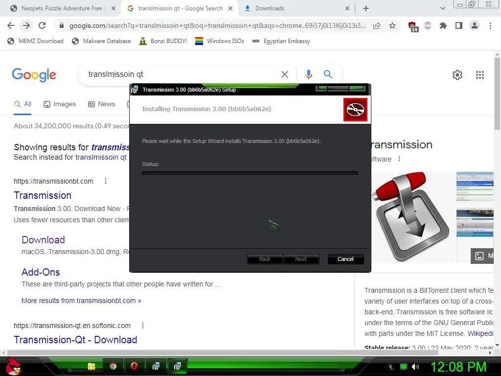Screen dimensions: 501x376
Task: Click into the Google search field
Action: [x=179, y=74]
